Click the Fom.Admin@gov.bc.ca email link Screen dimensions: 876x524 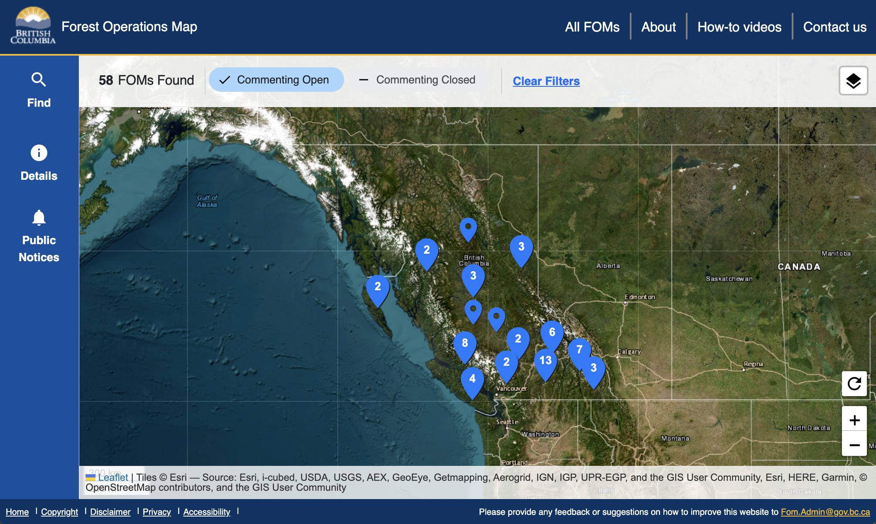825,512
